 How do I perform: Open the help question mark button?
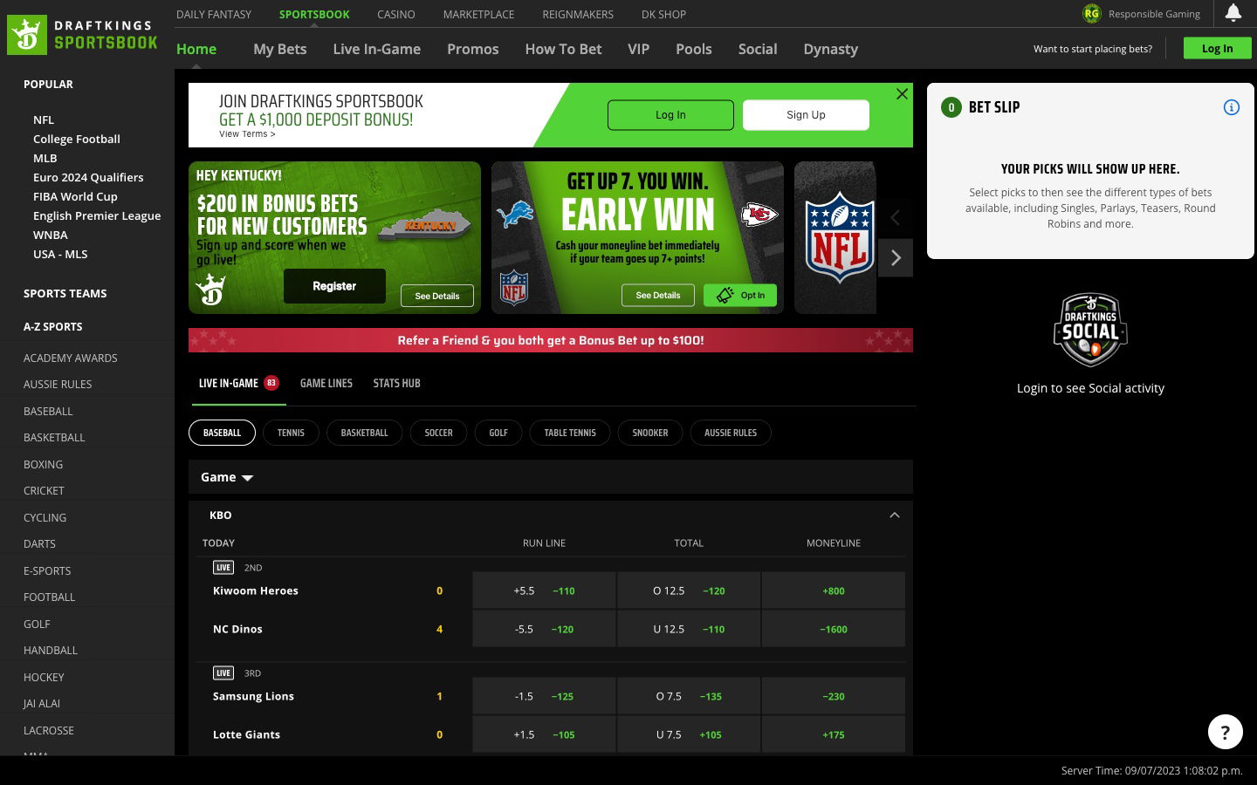point(1225,732)
